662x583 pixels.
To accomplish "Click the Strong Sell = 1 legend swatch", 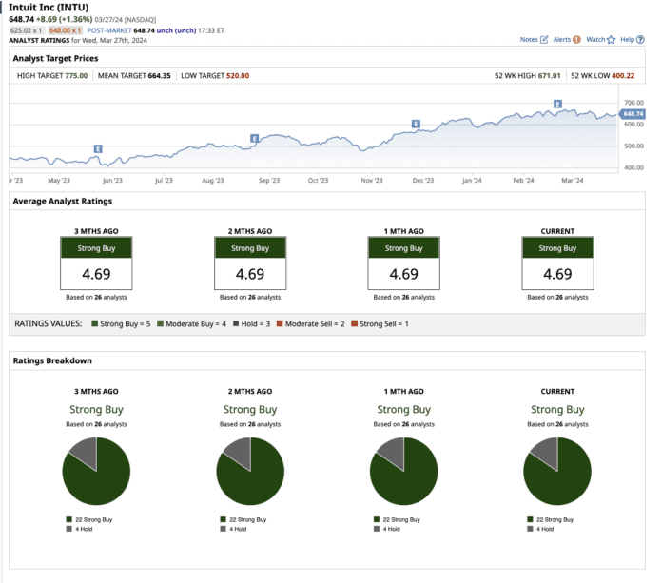I will [354, 324].
